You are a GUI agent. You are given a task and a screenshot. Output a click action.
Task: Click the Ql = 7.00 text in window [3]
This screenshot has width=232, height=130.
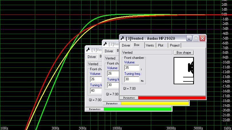(x=129, y=89)
